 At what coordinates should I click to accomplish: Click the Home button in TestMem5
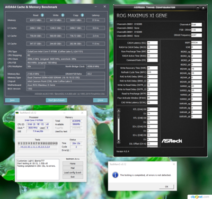73,164
